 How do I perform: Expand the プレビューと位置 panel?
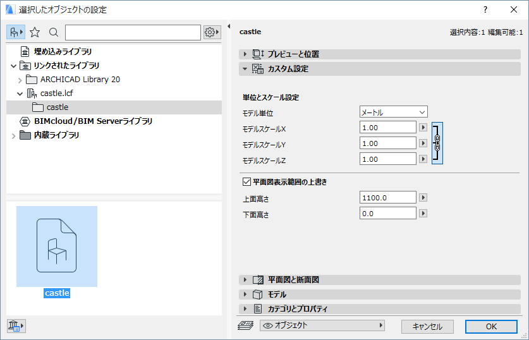[x=245, y=54]
